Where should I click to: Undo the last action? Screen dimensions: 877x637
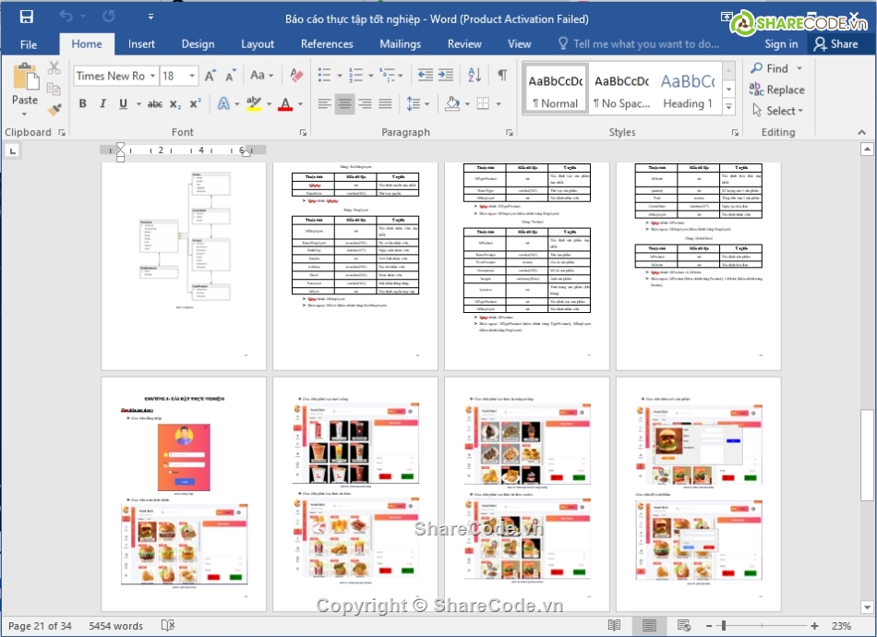[x=66, y=17]
